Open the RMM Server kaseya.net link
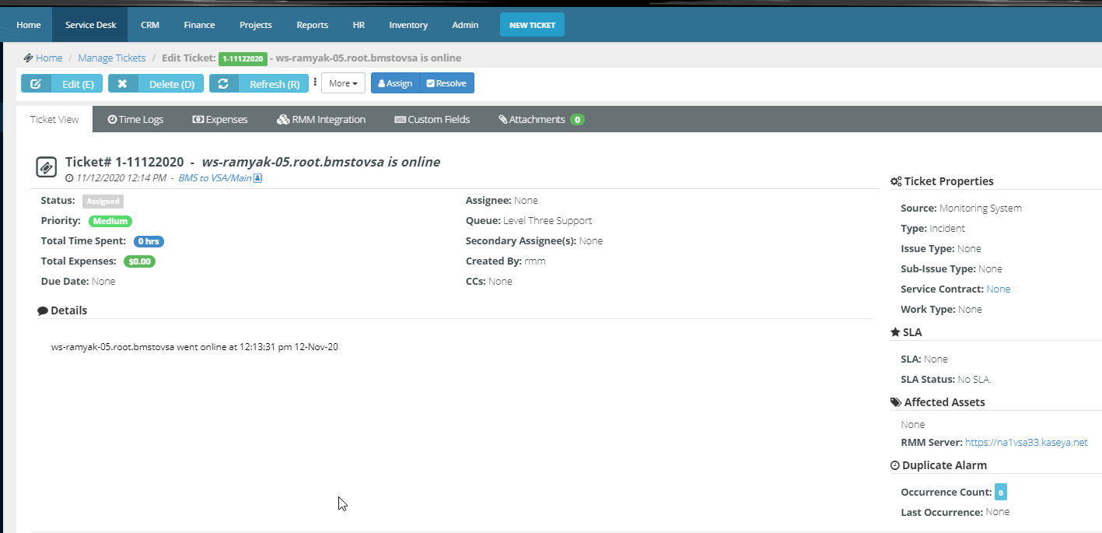This screenshot has width=1102, height=533. 1026,442
